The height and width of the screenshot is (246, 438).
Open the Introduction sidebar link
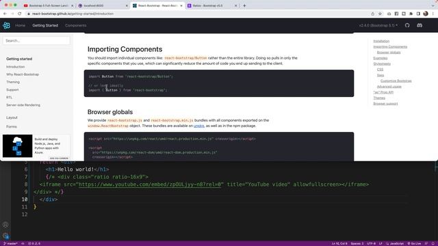15,67
